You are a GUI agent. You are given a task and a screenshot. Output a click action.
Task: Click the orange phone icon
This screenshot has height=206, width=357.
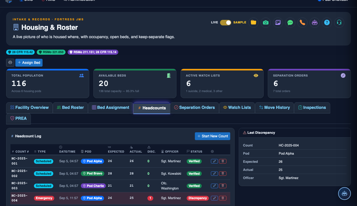coord(302,22)
